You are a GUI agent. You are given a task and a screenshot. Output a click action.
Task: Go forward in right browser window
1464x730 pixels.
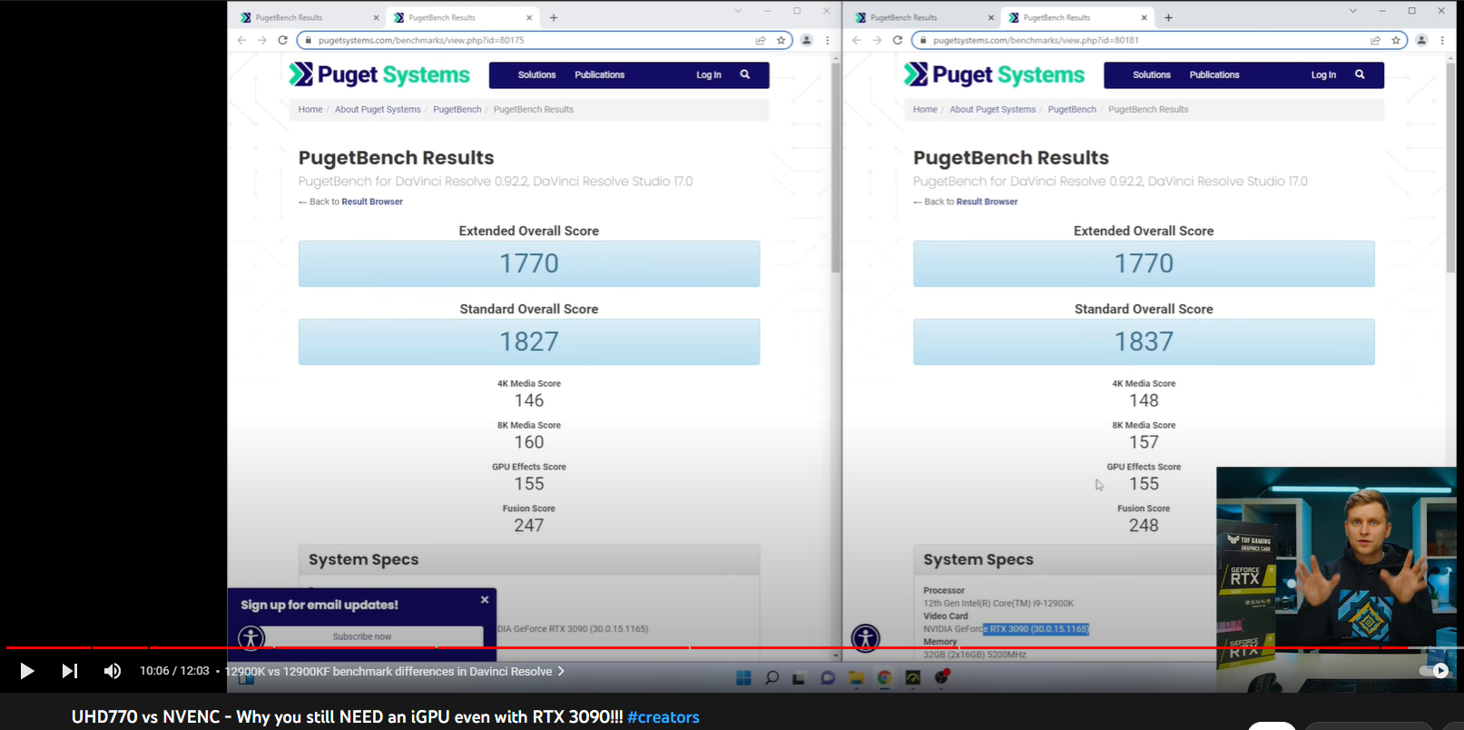[x=877, y=40]
